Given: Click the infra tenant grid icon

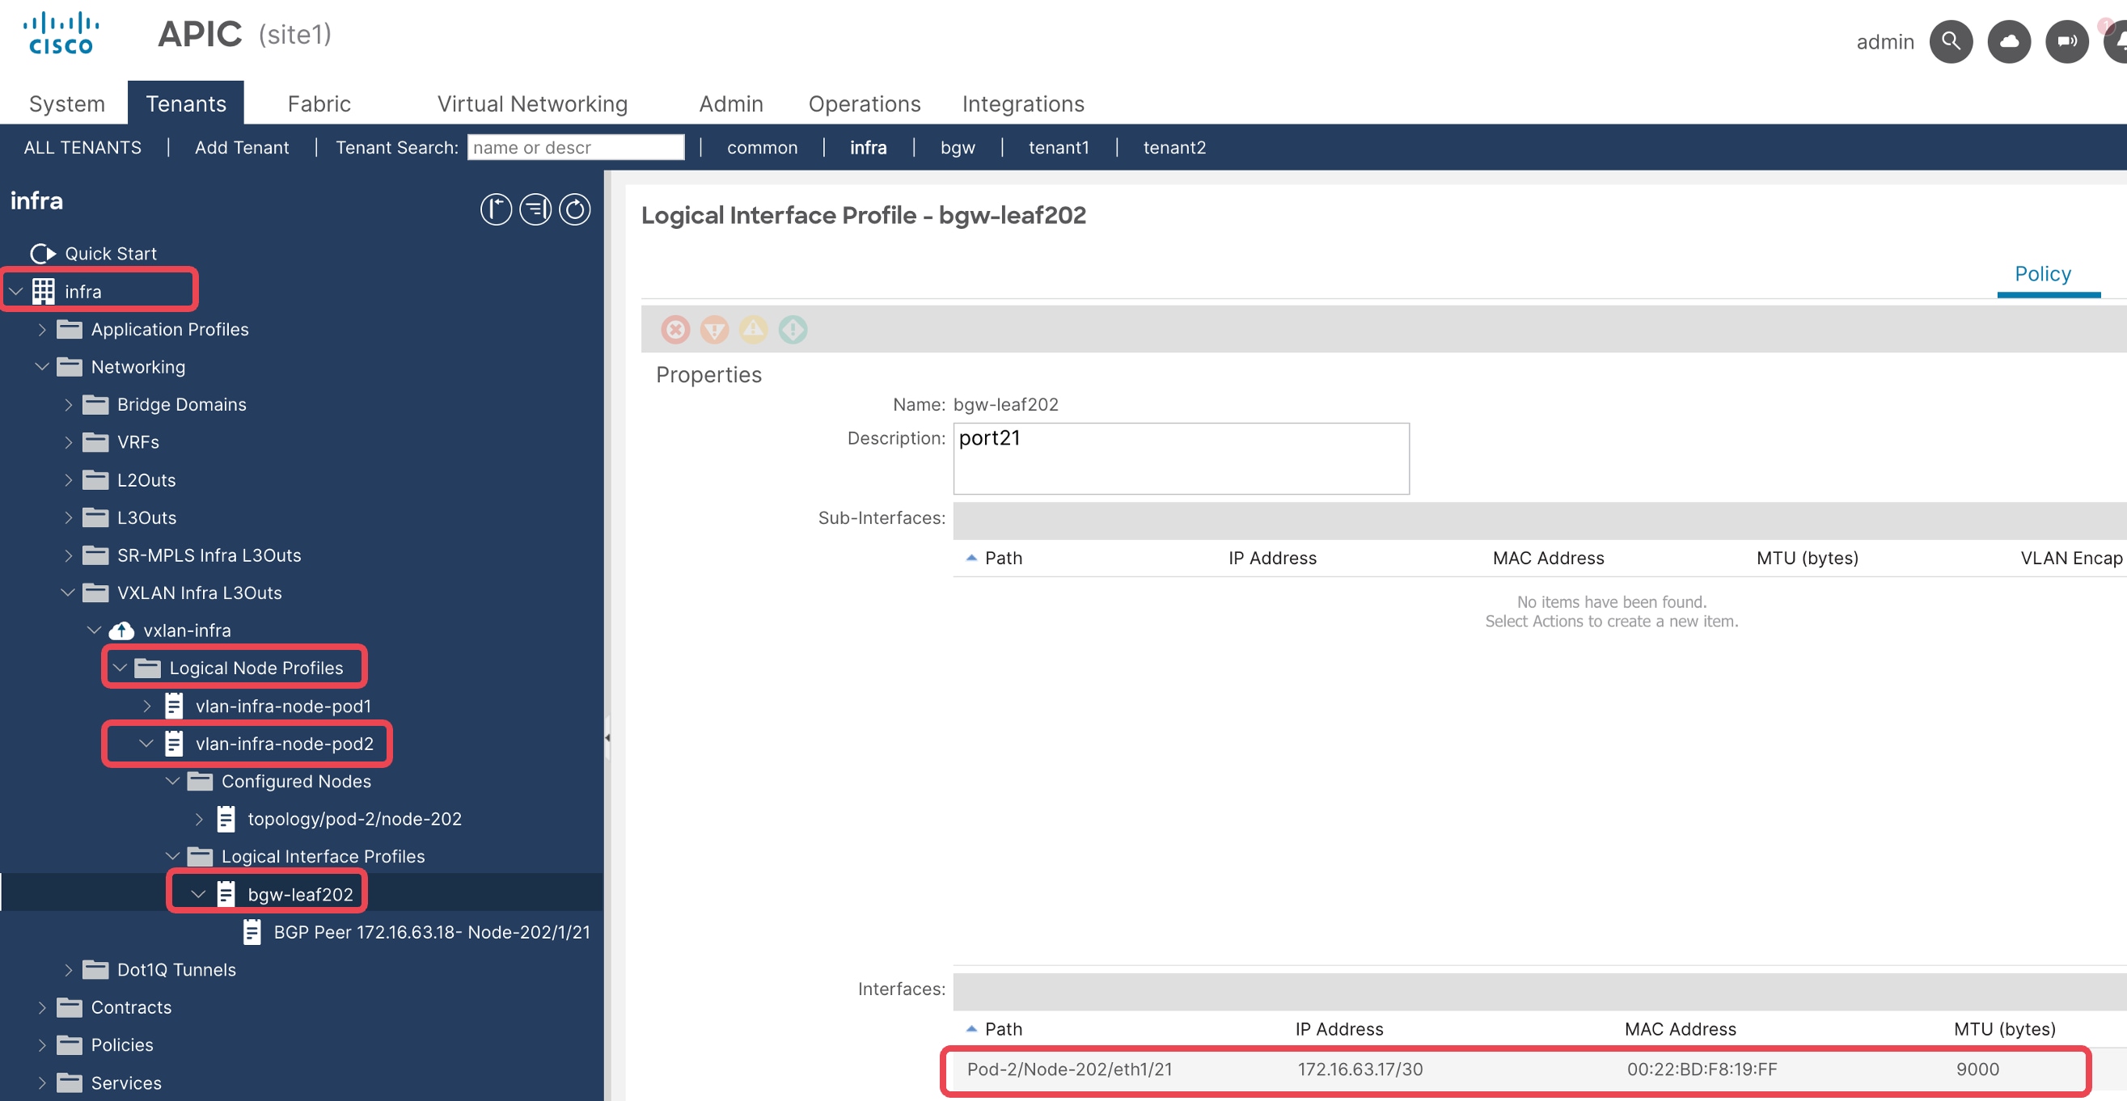Looking at the screenshot, I should point(43,291).
